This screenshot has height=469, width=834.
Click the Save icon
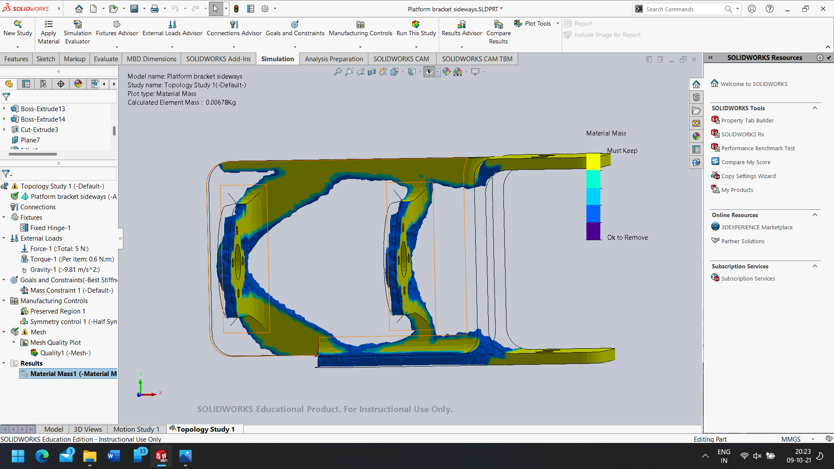coord(134,9)
